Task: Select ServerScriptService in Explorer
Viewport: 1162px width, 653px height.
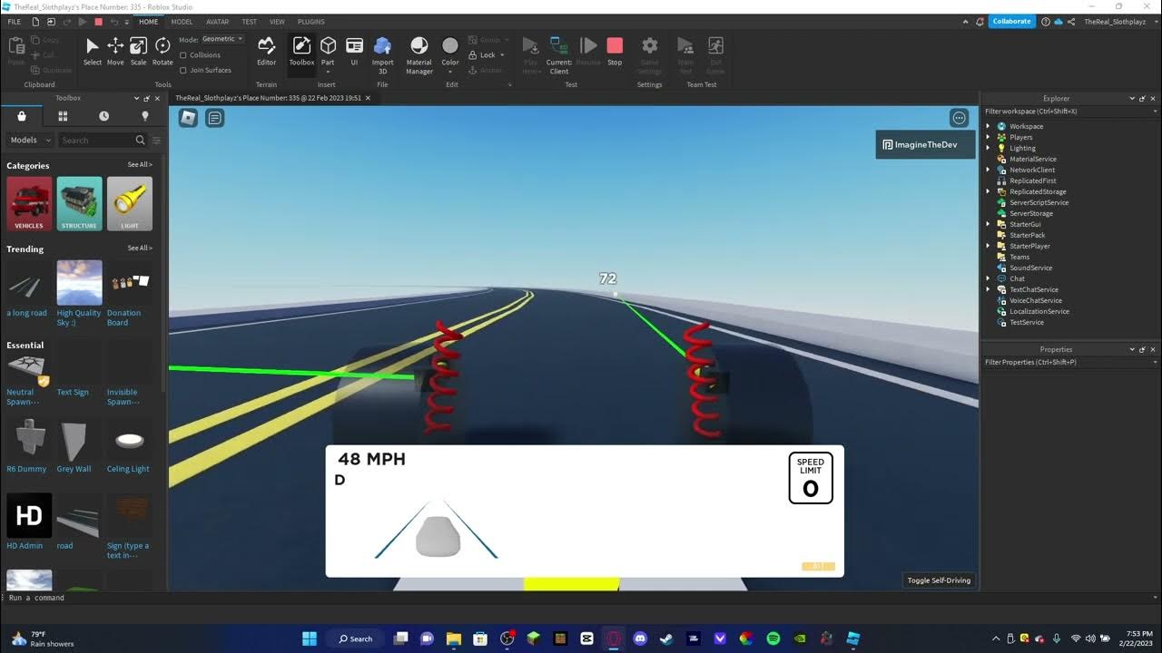Action: tap(1039, 202)
